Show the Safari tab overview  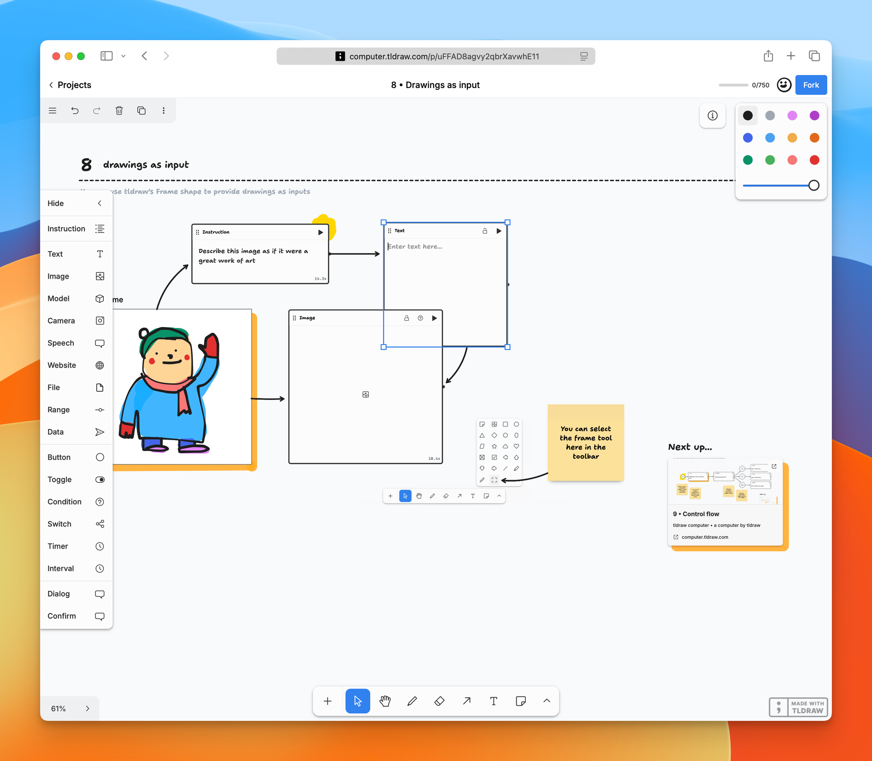814,56
